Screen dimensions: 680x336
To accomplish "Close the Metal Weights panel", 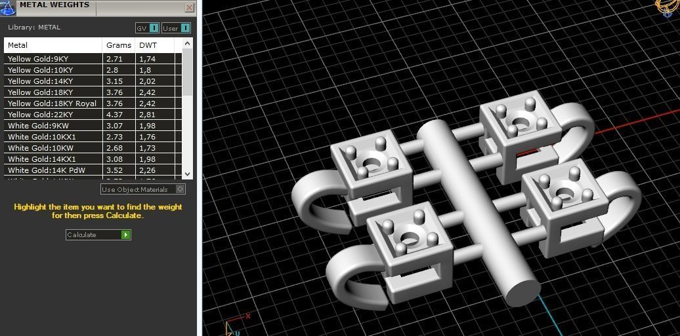I will (190, 7).
